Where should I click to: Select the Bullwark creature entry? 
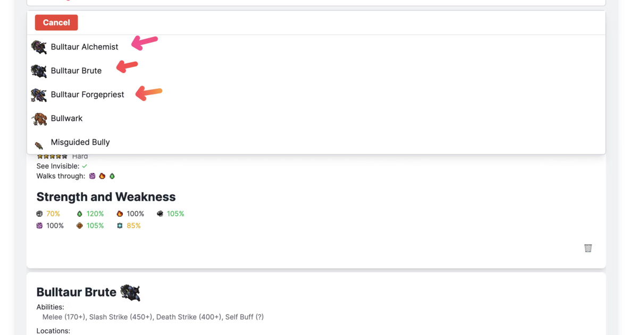pos(316,119)
